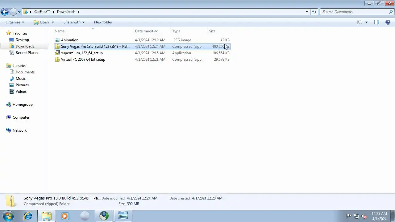Image resolution: width=395 pixels, height=222 pixels.
Task: Click Windows Explorer taskbar icon
Action: [x=47, y=216]
